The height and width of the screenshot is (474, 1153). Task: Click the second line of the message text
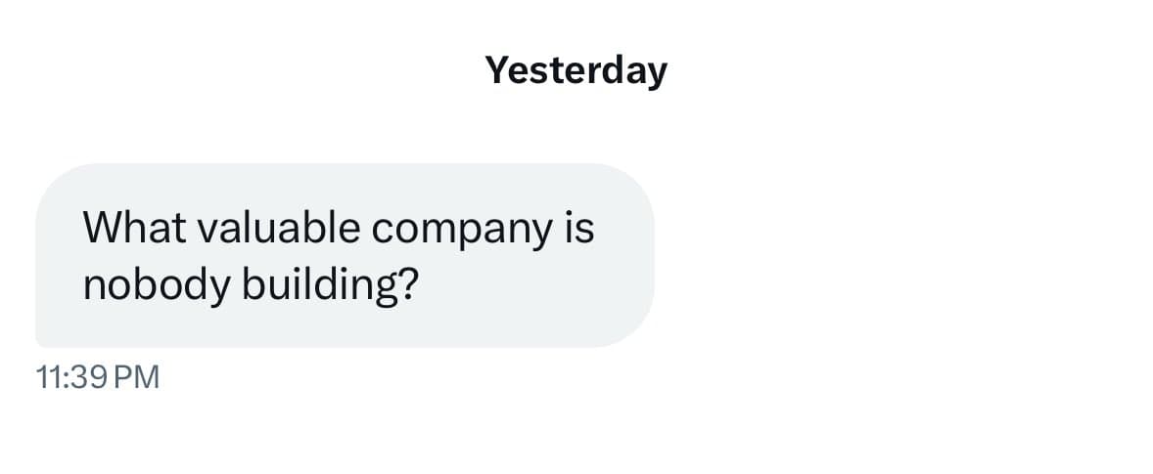click(251, 284)
